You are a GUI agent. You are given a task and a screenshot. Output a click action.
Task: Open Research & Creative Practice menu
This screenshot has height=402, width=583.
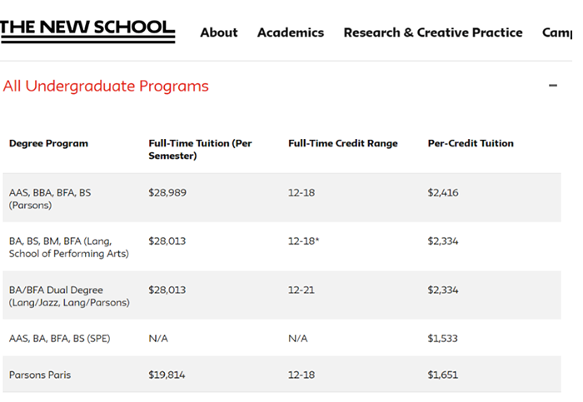432,32
